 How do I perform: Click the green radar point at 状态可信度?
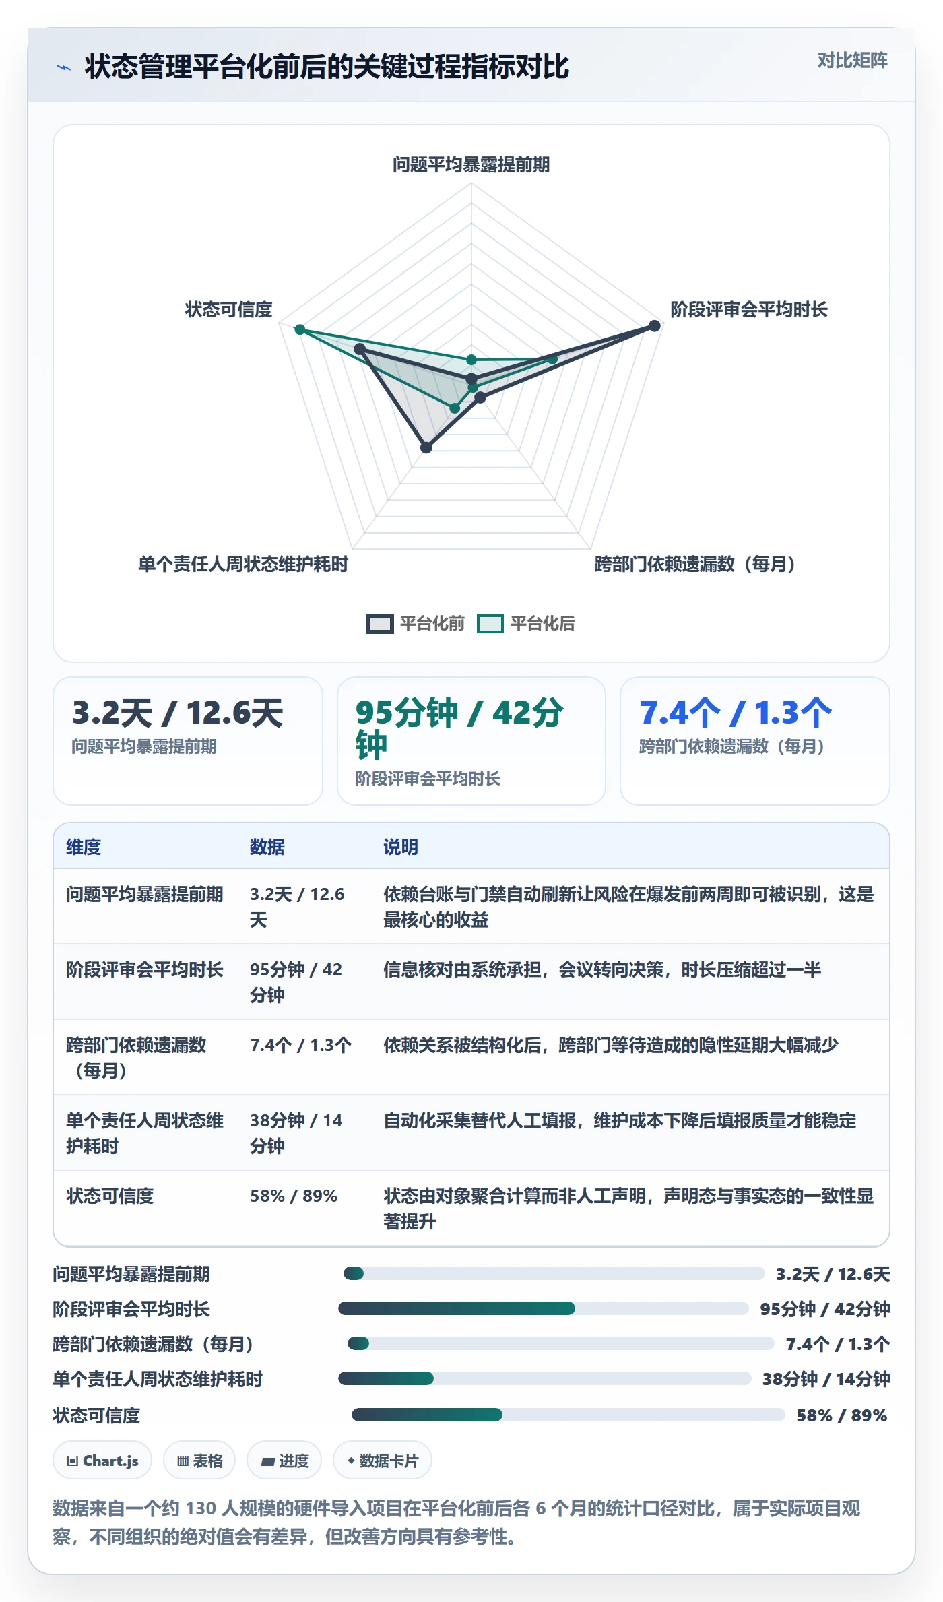300,329
